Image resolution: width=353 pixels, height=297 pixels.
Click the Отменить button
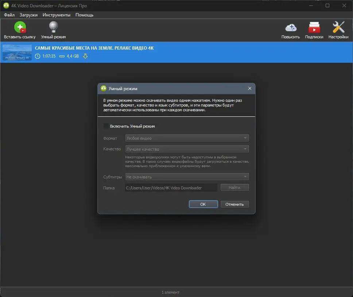click(234, 204)
